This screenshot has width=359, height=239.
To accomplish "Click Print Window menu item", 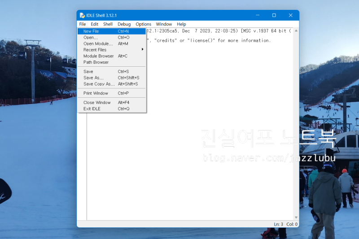I will pos(96,93).
